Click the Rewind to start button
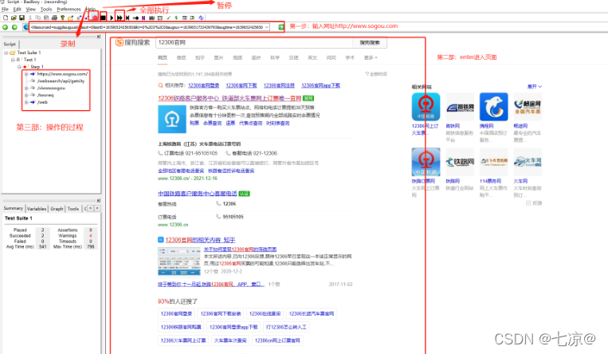The image size is (608, 354). (127, 18)
